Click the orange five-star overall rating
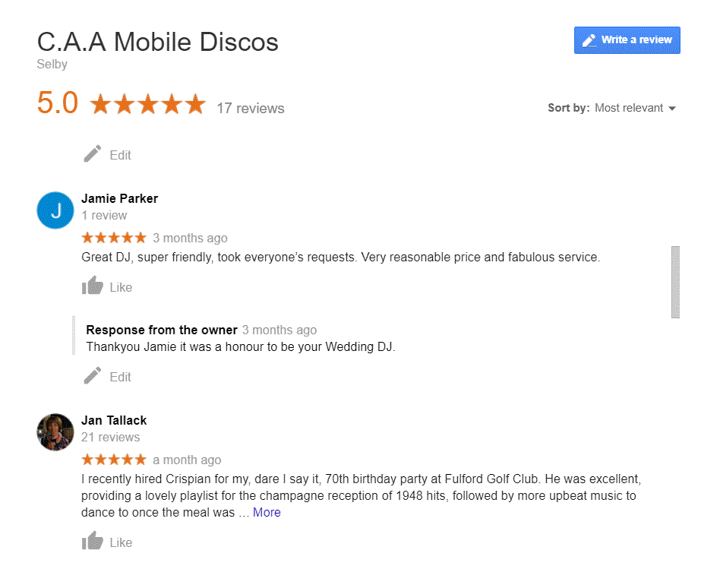 [147, 105]
